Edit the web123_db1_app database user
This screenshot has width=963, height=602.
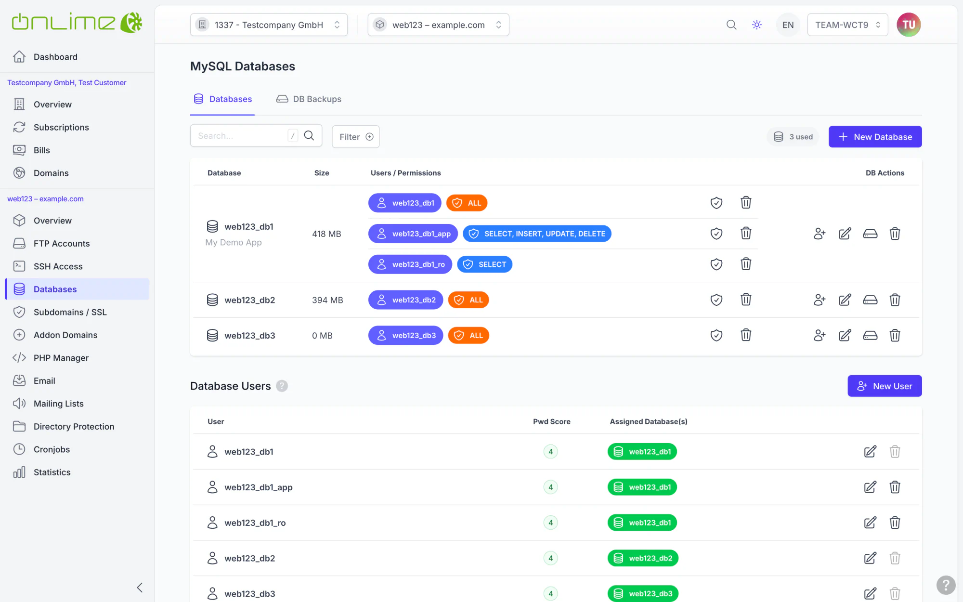[870, 487]
